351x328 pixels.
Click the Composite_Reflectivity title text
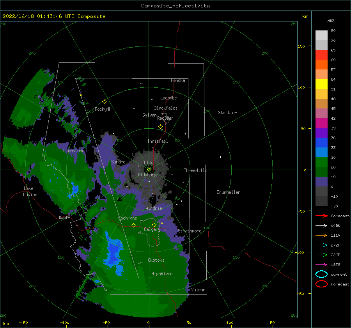tap(175, 6)
